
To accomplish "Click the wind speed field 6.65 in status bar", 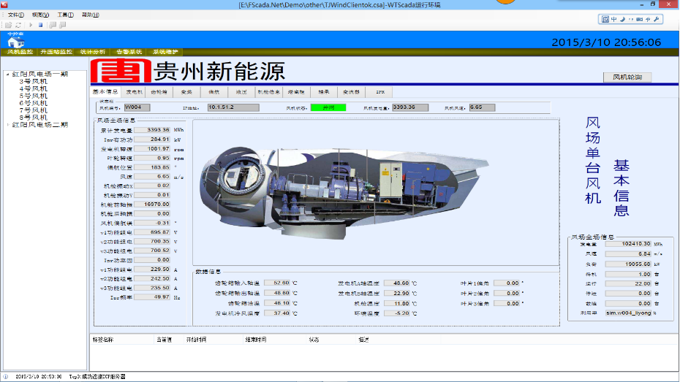I will tap(482, 107).
